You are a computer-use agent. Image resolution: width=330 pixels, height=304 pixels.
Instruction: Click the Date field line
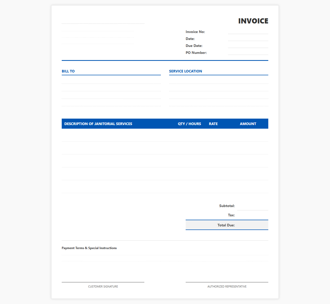tap(248, 39)
